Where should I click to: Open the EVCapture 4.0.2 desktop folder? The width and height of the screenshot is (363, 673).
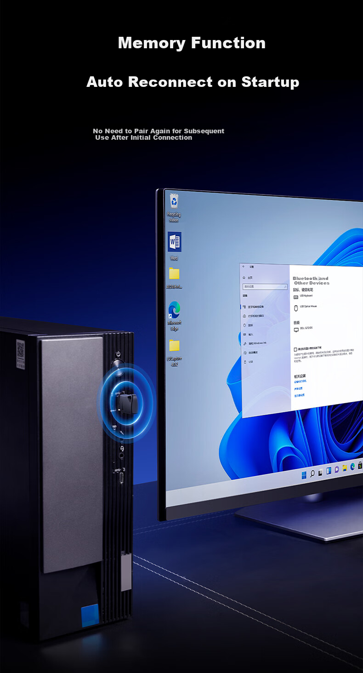coord(174,353)
